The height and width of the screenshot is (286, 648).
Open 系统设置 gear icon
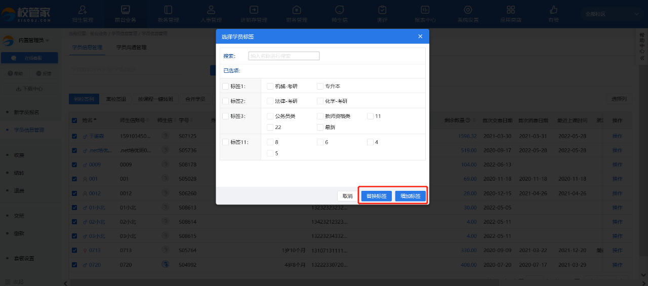coord(468,10)
